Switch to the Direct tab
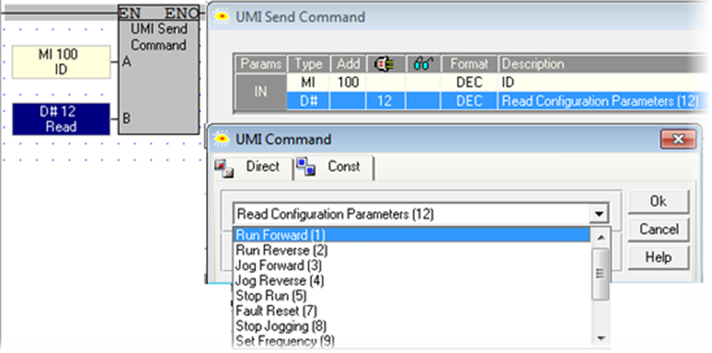 pos(253,168)
